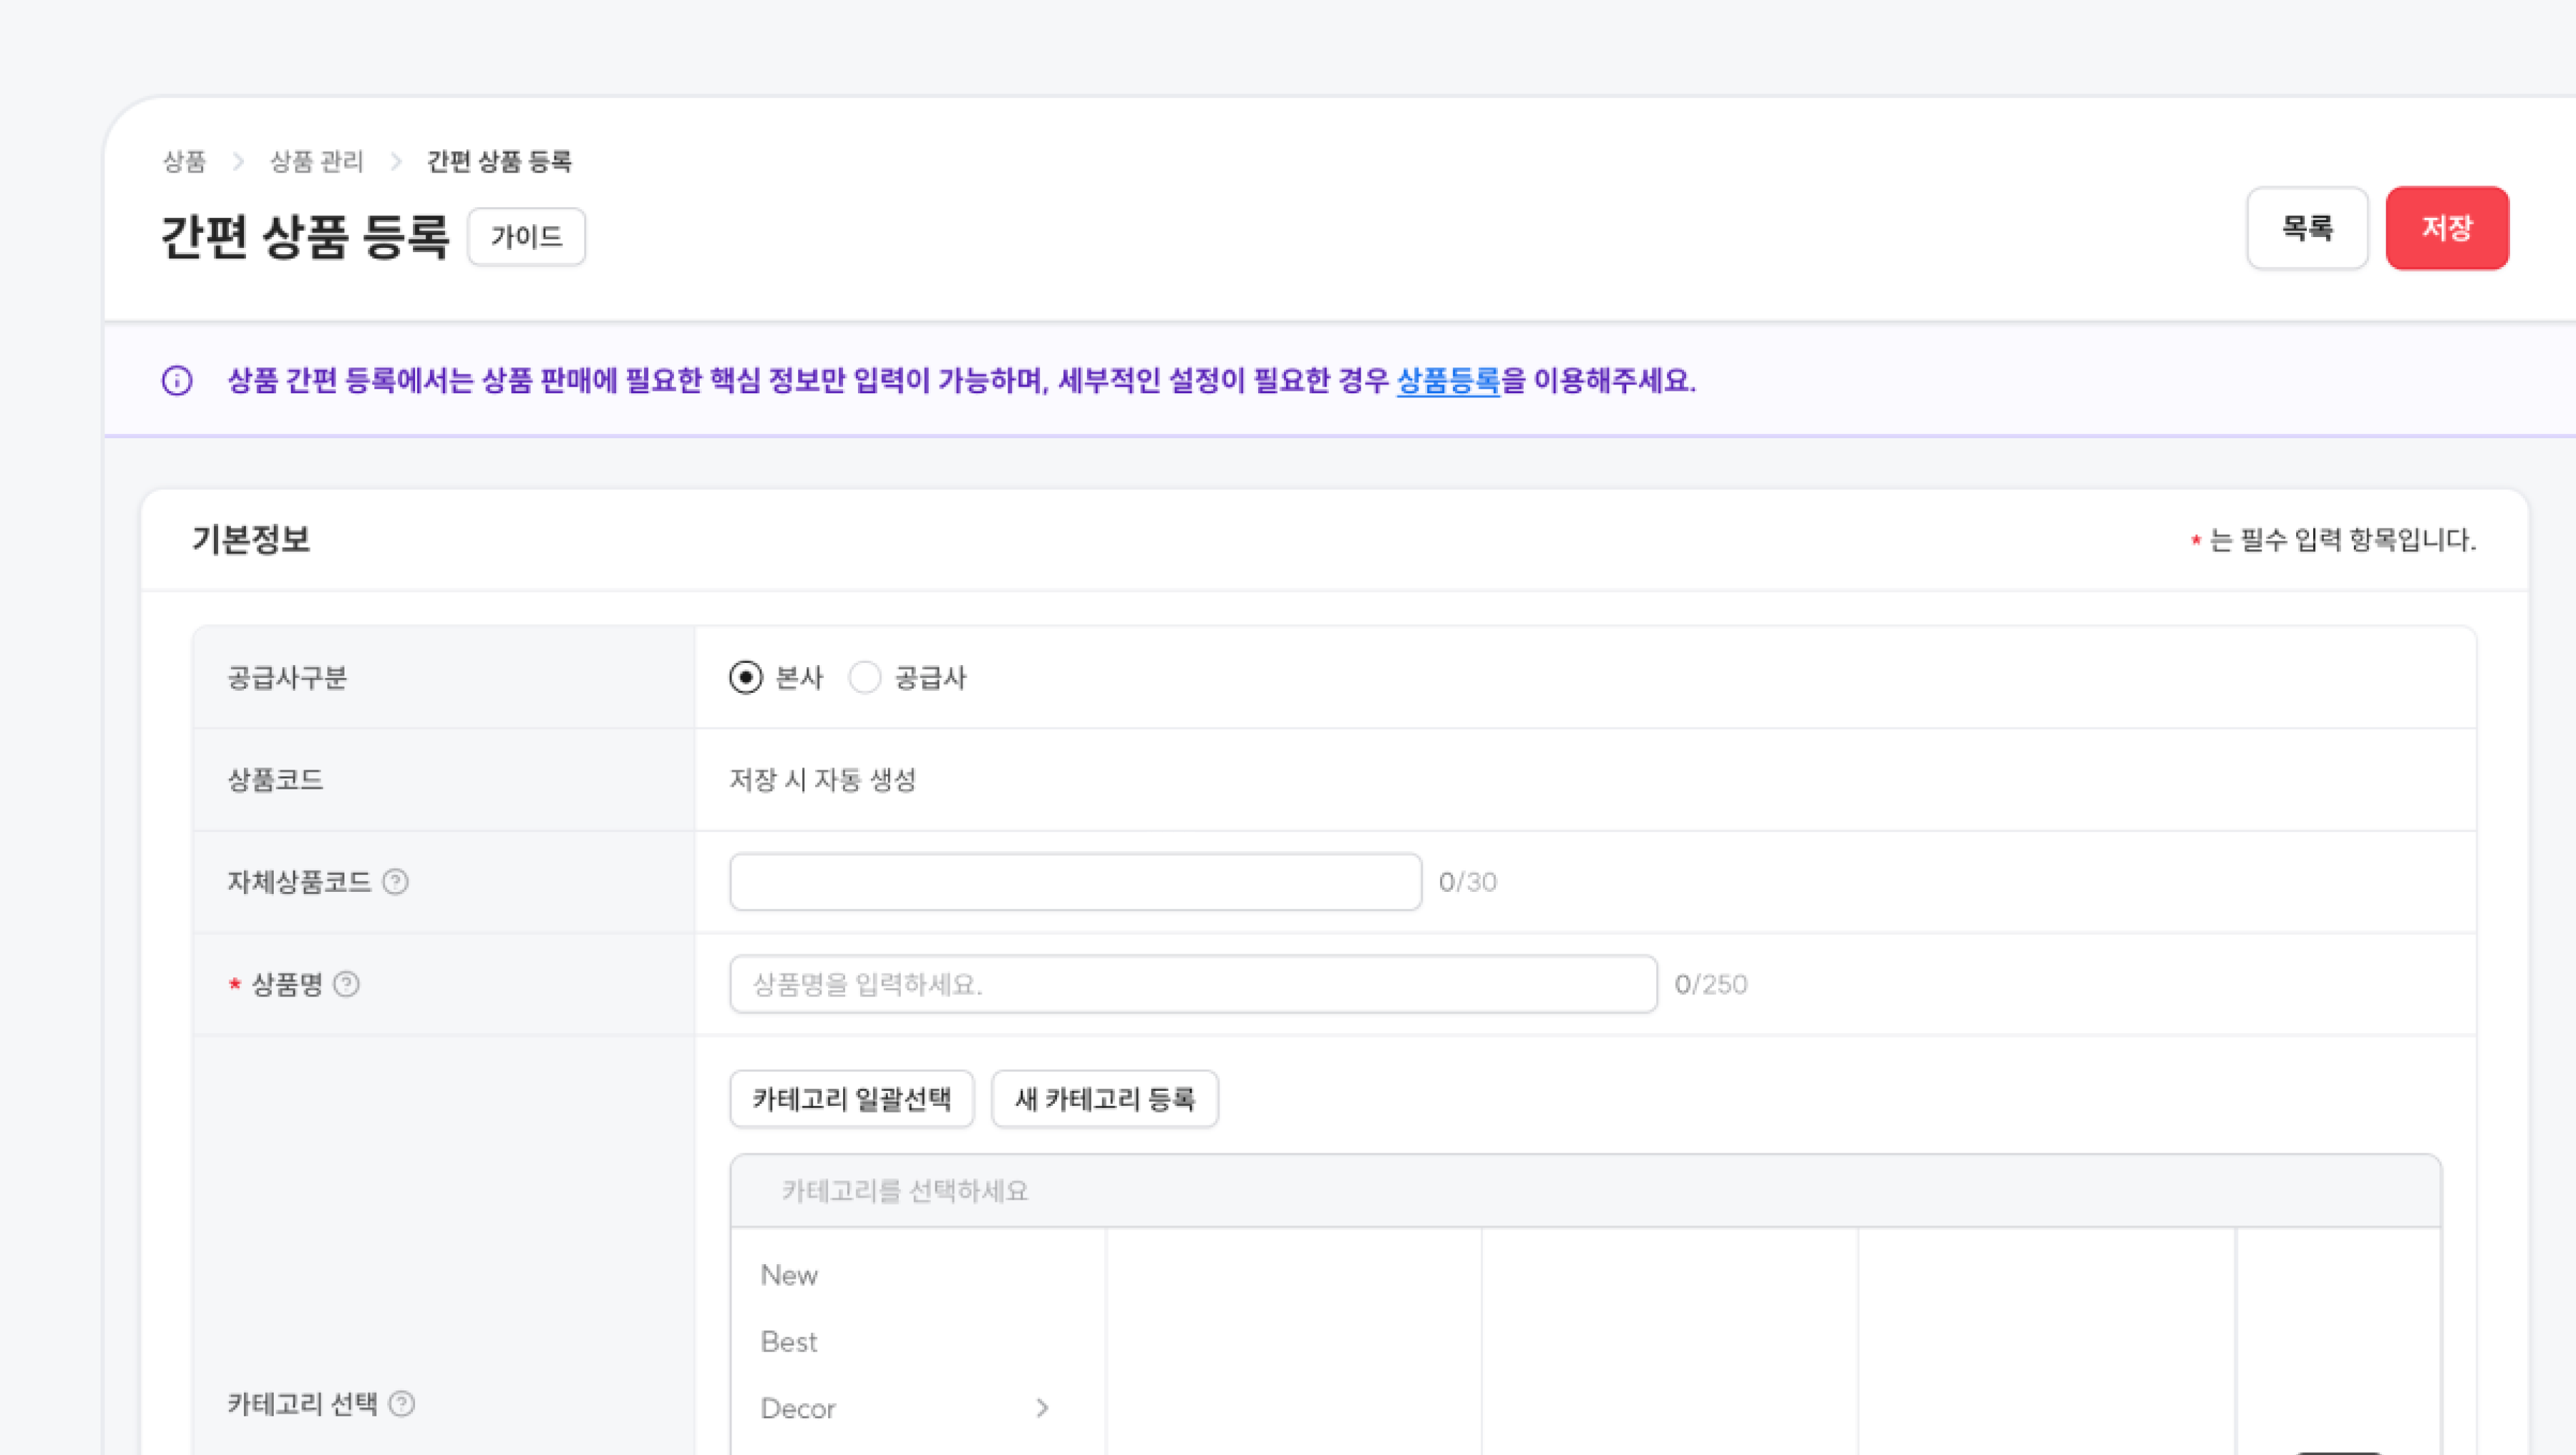Click the 0/250 character counter
The width and height of the screenshot is (2576, 1455).
tap(1711, 985)
